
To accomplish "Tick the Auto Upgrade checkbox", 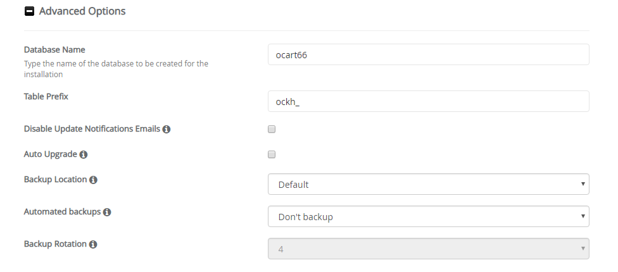I will coord(272,154).
